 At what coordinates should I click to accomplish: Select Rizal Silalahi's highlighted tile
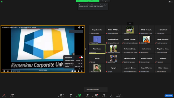click(97, 49)
